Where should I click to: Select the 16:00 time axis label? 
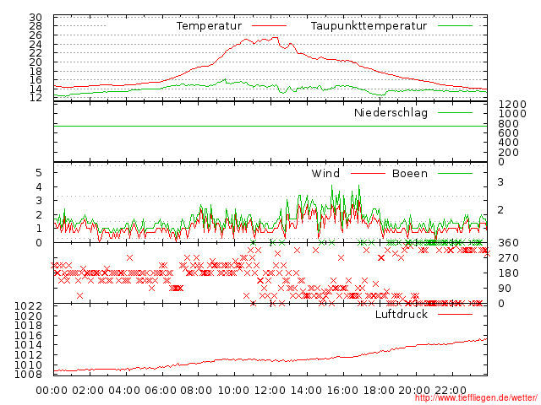[x=342, y=391]
